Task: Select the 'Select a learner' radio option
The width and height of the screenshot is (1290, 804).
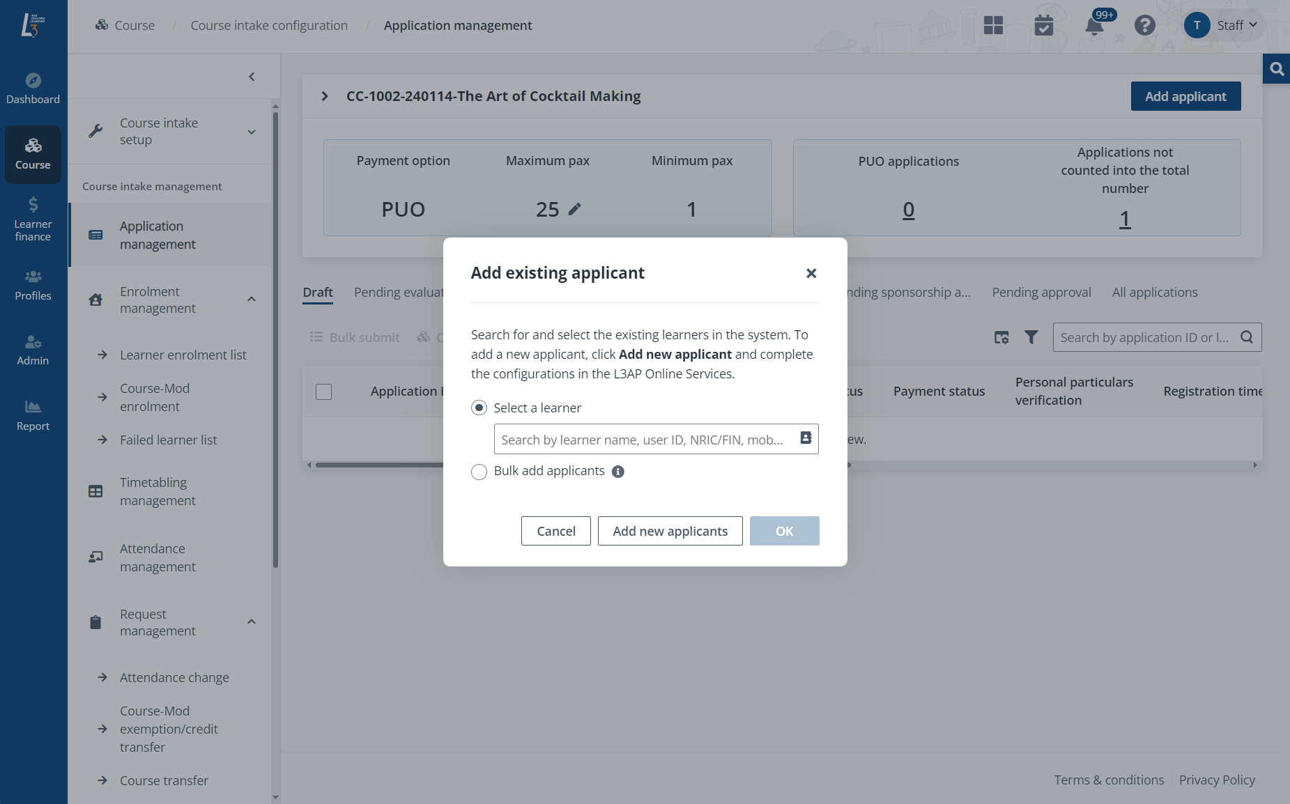Action: click(479, 408)
